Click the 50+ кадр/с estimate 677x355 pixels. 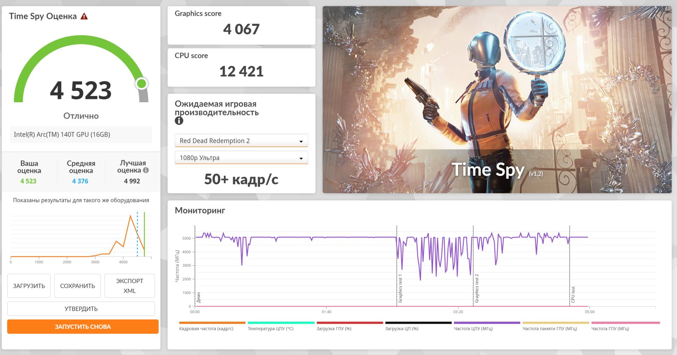click(241, 179)
